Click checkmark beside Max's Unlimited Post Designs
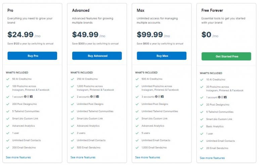259x165 pixels. click(x=137, y=104)
